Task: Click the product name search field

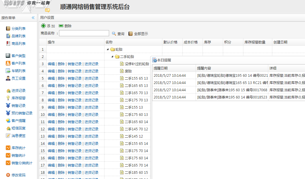Action: pyautogui.click(x=84, y=33)
